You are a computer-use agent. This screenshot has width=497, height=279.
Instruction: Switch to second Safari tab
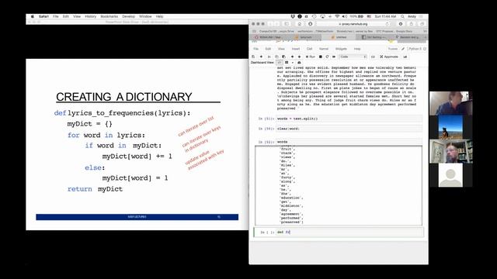tap(304, 37)
